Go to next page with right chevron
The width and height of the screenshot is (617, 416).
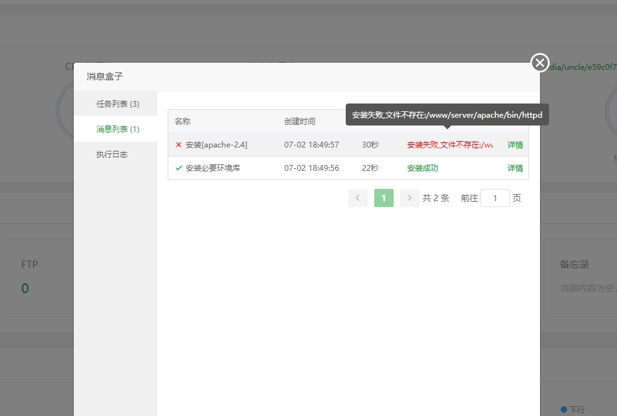pos(409,198)
